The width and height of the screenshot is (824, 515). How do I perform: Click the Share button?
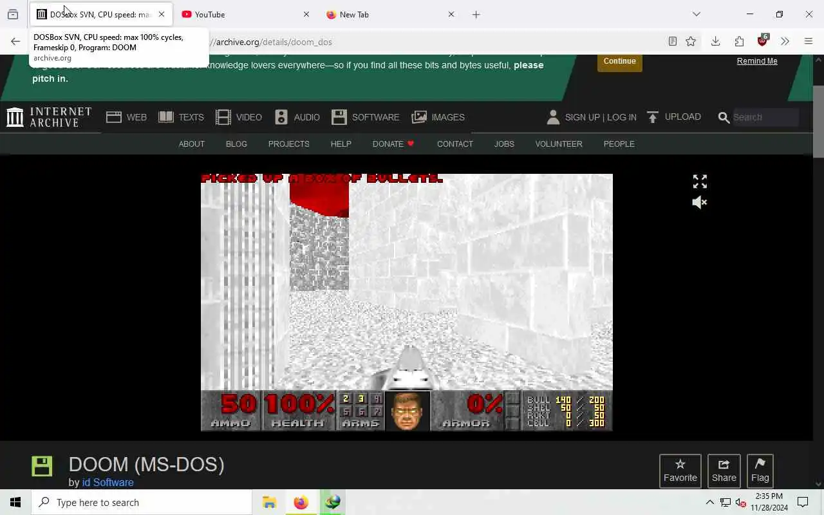(x=724, y=471)
